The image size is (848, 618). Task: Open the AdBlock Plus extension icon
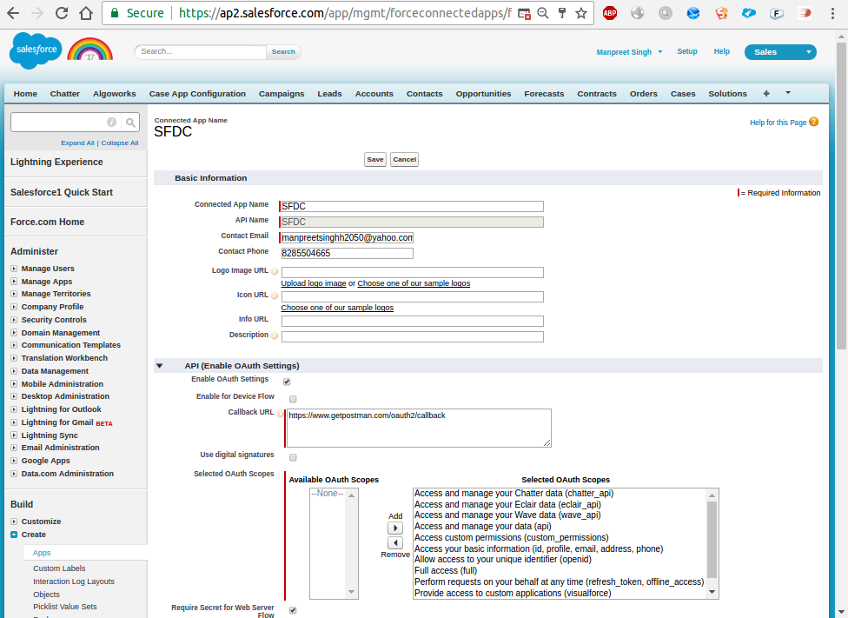[x=610, y=13]
